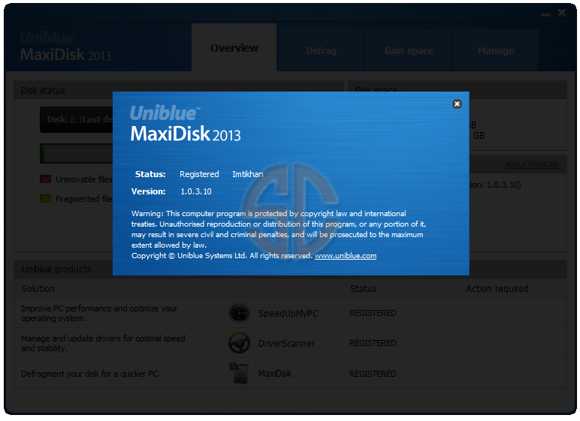Close the About MaxiDisk dialog
Viewport: 580px width, 421px height.
pyautogui.click(x=457, y=104)
